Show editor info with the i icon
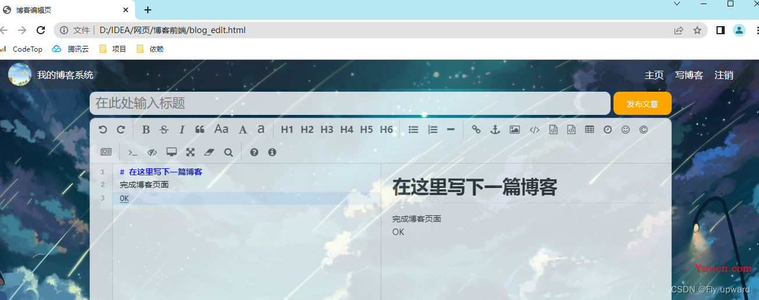The image size is (759, 300). coord(272,152)
